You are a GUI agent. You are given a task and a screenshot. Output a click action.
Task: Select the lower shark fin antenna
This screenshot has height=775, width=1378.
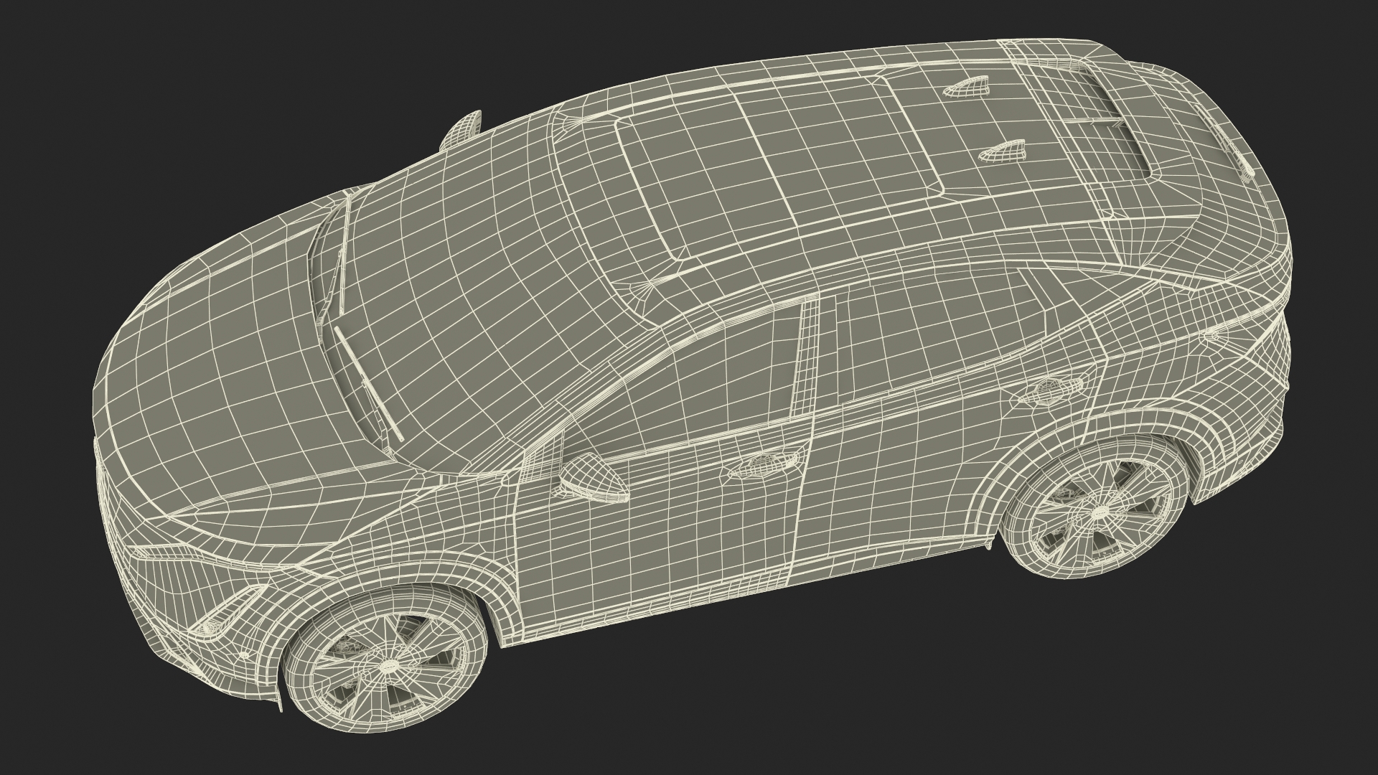coord(1003,149)
